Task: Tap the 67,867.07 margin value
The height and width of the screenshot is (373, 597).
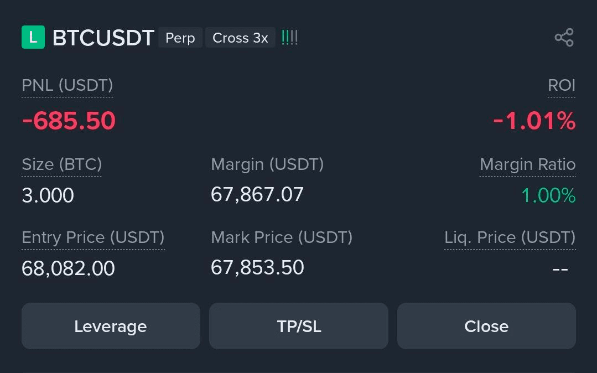Action: 257,194
